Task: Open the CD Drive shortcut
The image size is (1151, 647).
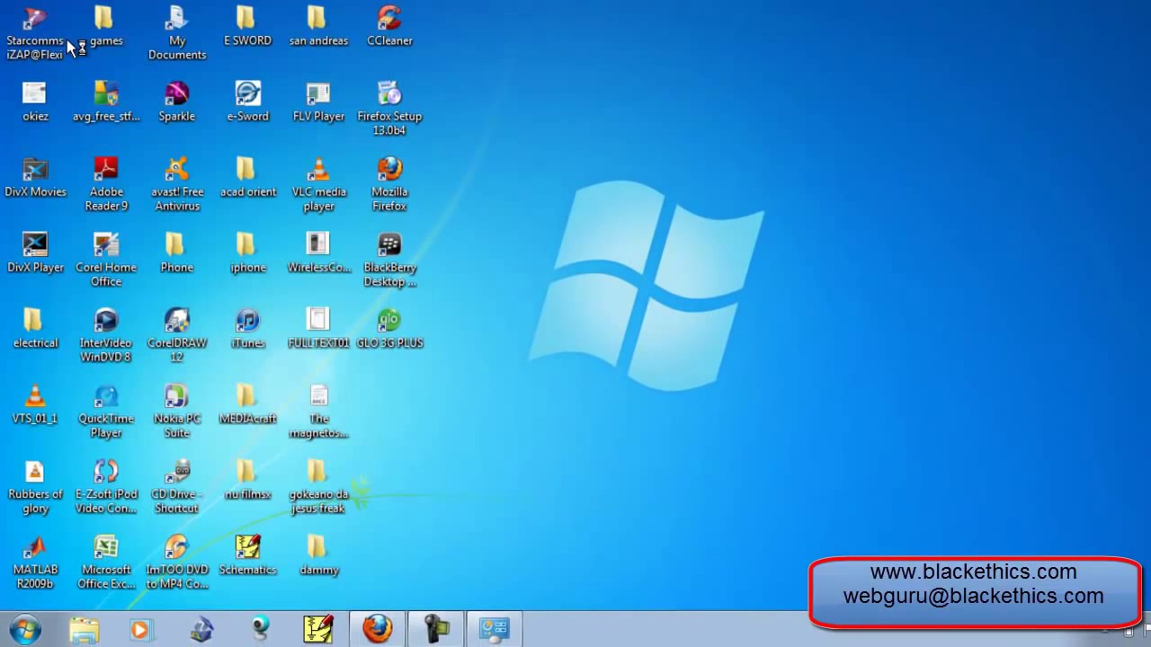Action: click(x=177, y=486)
